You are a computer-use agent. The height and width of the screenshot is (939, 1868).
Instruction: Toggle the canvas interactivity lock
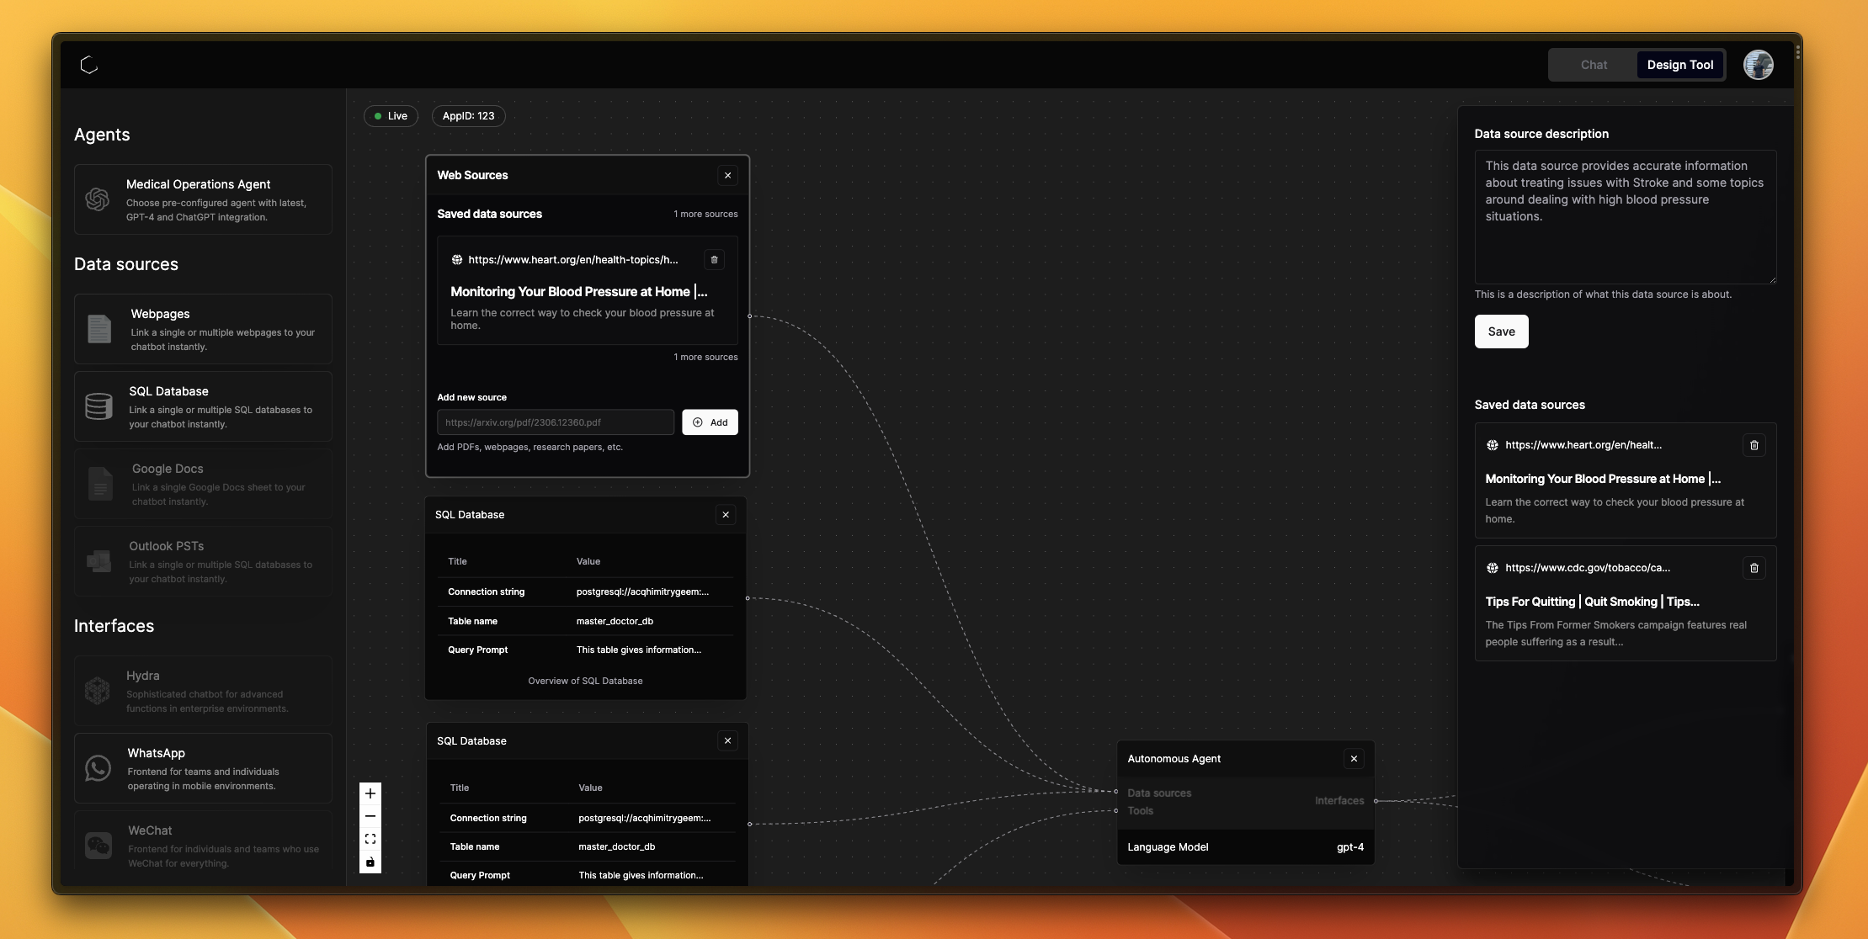coord(370,862)
